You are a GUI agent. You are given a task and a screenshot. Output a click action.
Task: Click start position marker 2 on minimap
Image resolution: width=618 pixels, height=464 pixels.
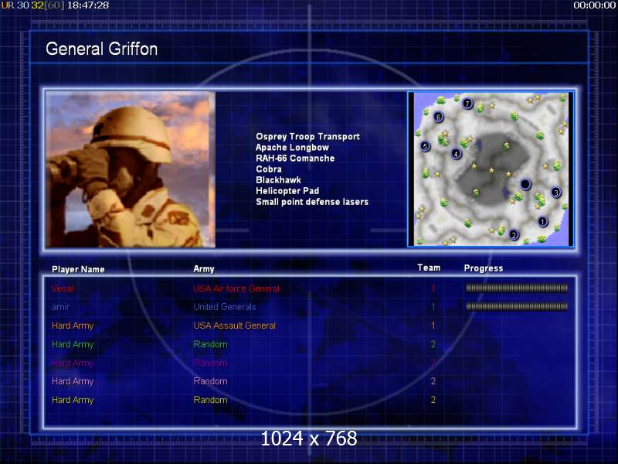(514, 235)
